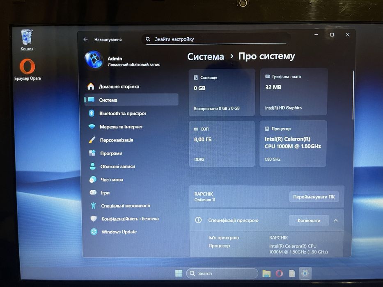This screenshot has width=383, height=287.
Task: Open File Explorer from the taskbar
Action: pos(266,273)
